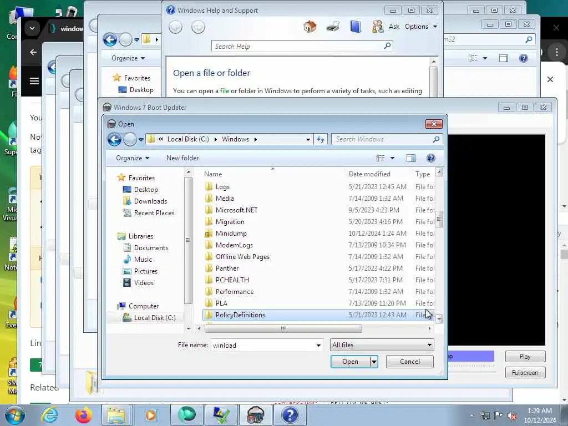Select Local Disk (C:) in navigation pane

tap(154, 318)
